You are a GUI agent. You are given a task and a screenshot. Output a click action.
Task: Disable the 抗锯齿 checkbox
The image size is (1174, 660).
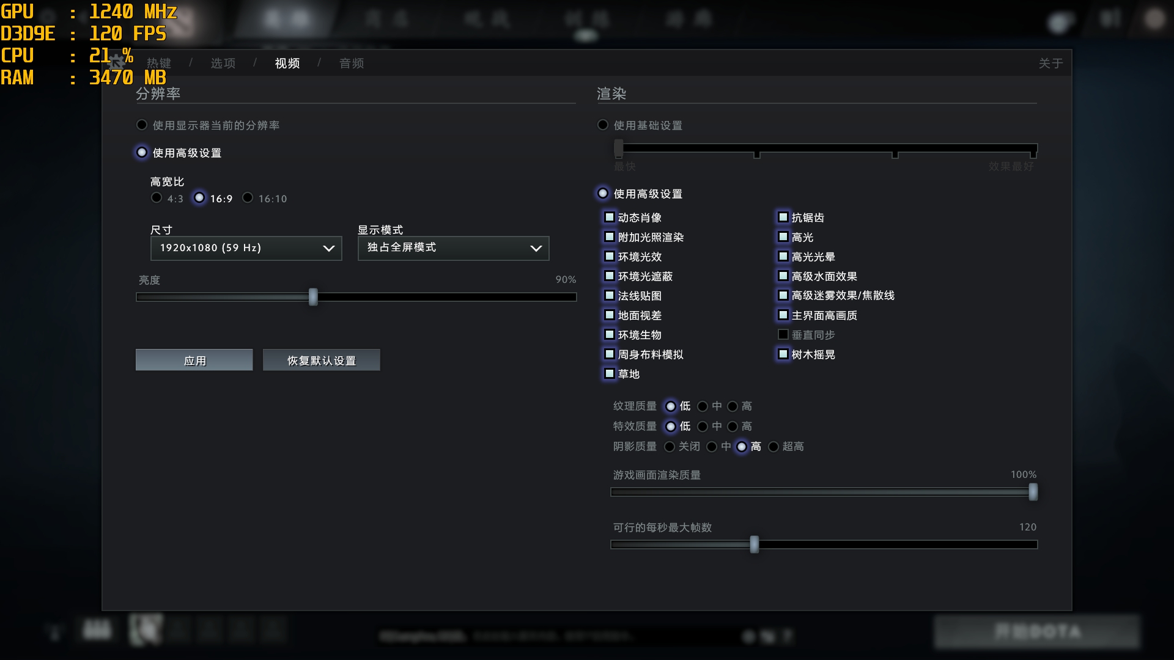pos(783,217)
